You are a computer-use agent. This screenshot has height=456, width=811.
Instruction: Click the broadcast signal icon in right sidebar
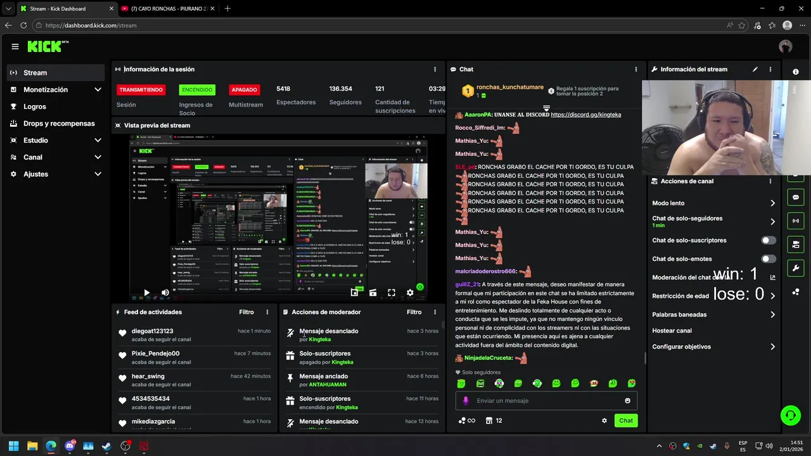point(796,221)
